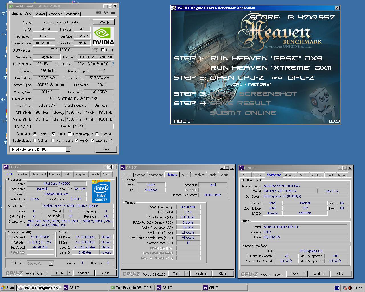365x292 pixels.
Task: Click the Multiplier value x 52.0 (8 - 52)
Action: [40, 242]
